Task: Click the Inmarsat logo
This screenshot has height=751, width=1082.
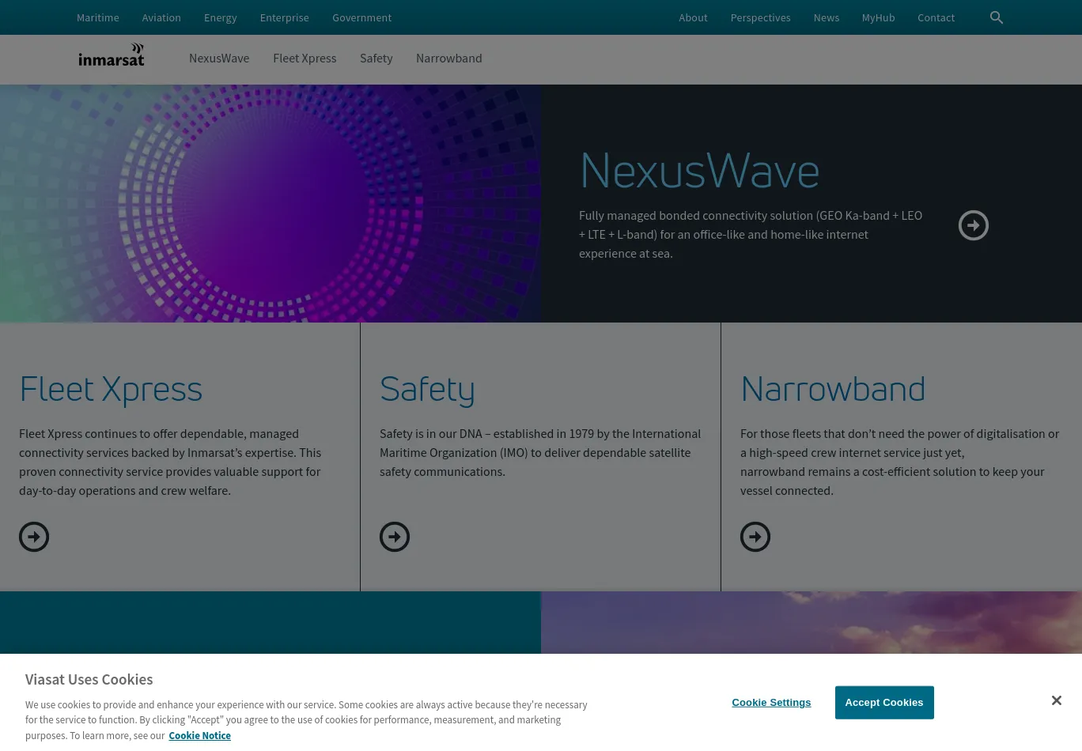Action: click(112, 55)
